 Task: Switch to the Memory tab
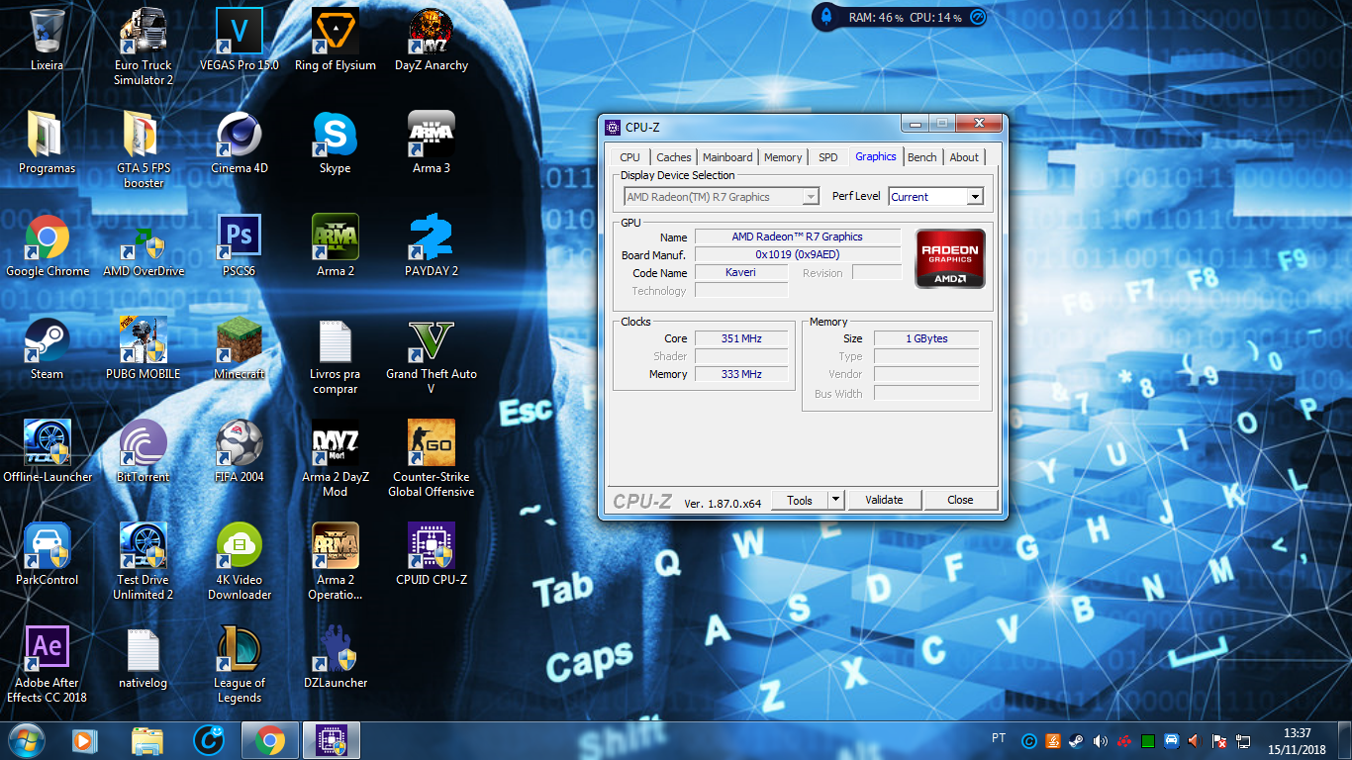pos(783,157)
